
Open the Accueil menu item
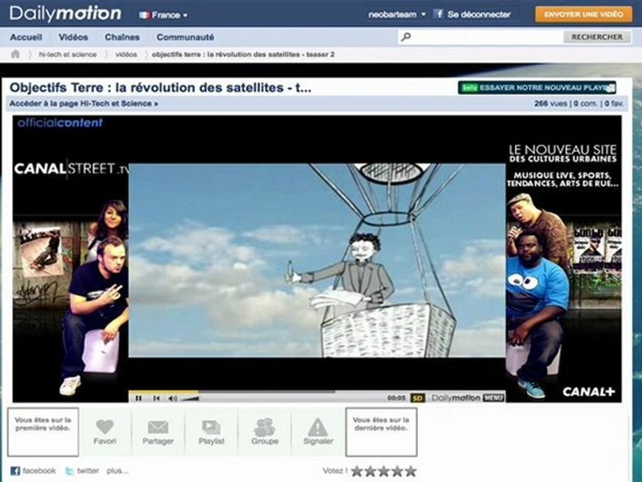coord(26,37)
